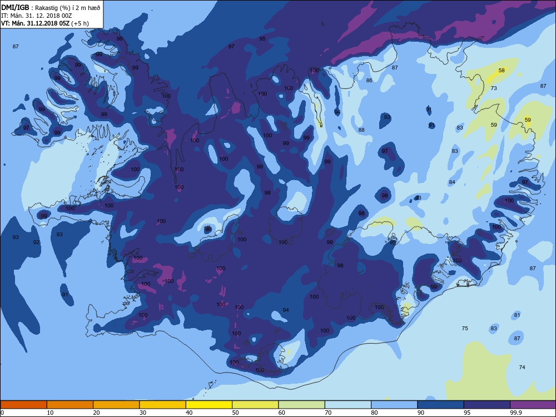Click the 'VT: Mán. 31.12.2018 05Z' line
Screen dimensions: 556x417
pos(35,23)
